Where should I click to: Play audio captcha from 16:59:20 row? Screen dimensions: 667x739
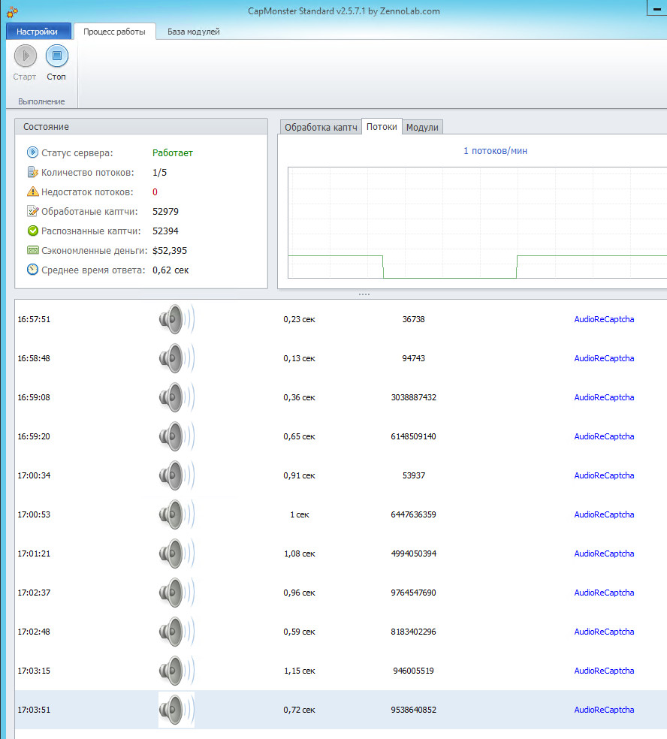click(x=177, y=436)
